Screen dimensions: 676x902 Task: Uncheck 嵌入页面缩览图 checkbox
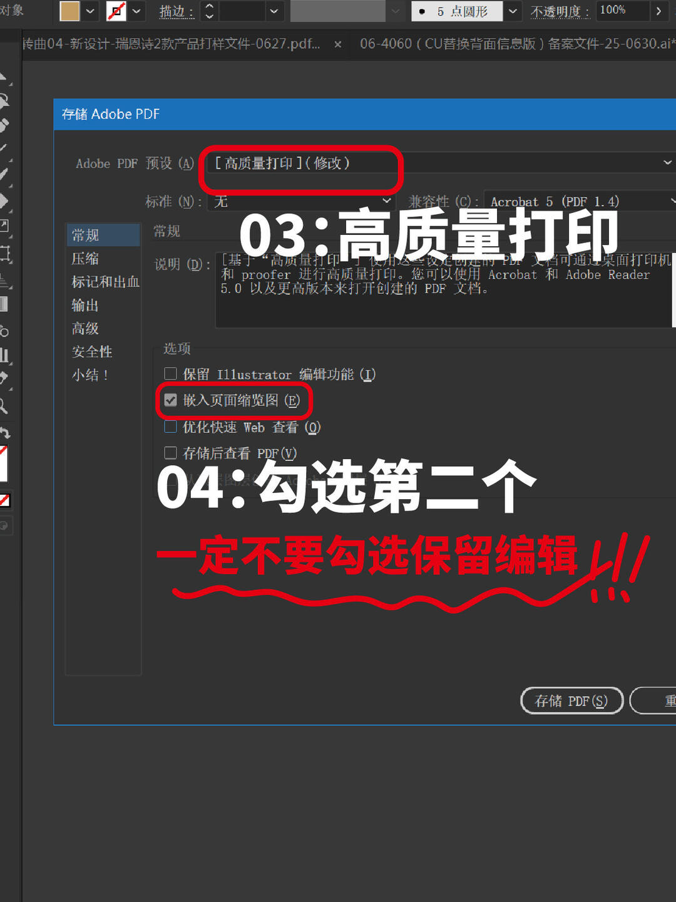point(170,400)
